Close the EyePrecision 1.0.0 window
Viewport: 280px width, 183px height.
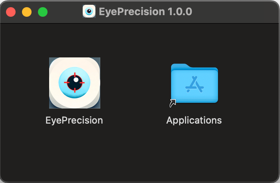click(11, 12)
